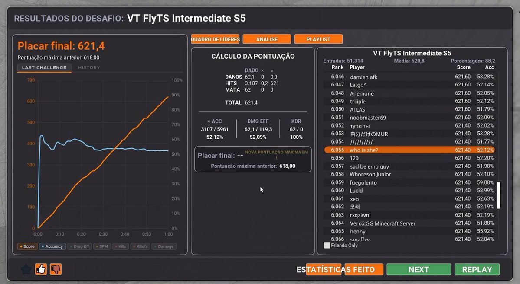Image resolution: width=520 pixels, height=284 pixels.
Task: Select leaderboard player 'Anemone'
Action: [x=409, y=93]
